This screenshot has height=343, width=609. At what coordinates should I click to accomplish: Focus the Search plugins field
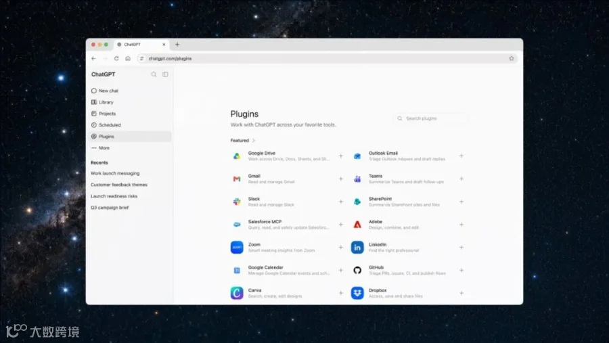click(431, 118)
